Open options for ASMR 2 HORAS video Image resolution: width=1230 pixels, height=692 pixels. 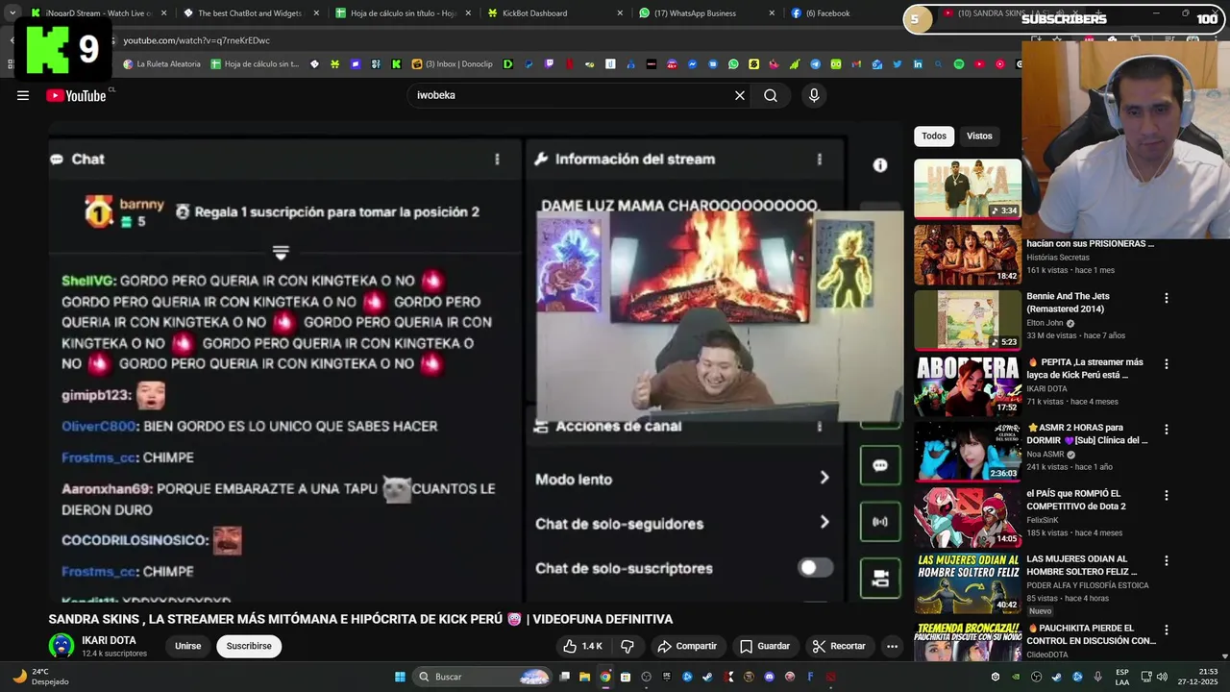[1167, 430]
